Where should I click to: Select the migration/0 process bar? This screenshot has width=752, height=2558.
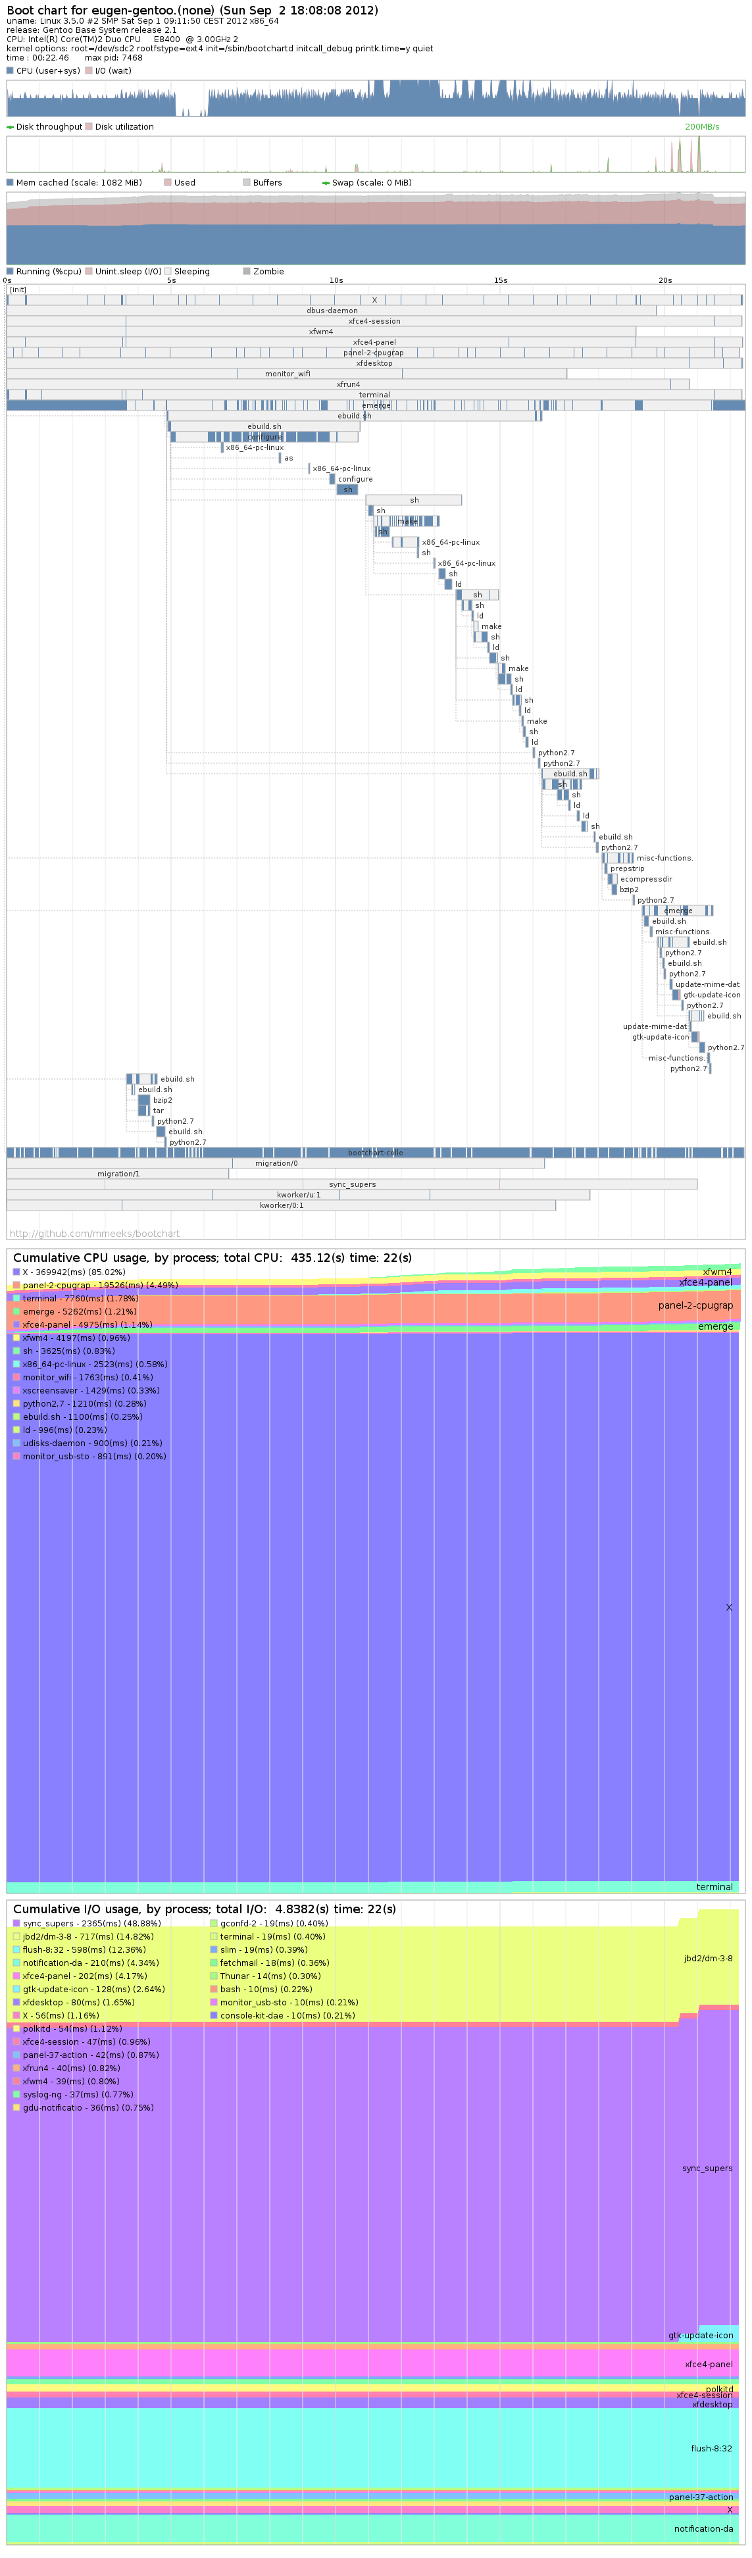click(x=275, y=1163)
